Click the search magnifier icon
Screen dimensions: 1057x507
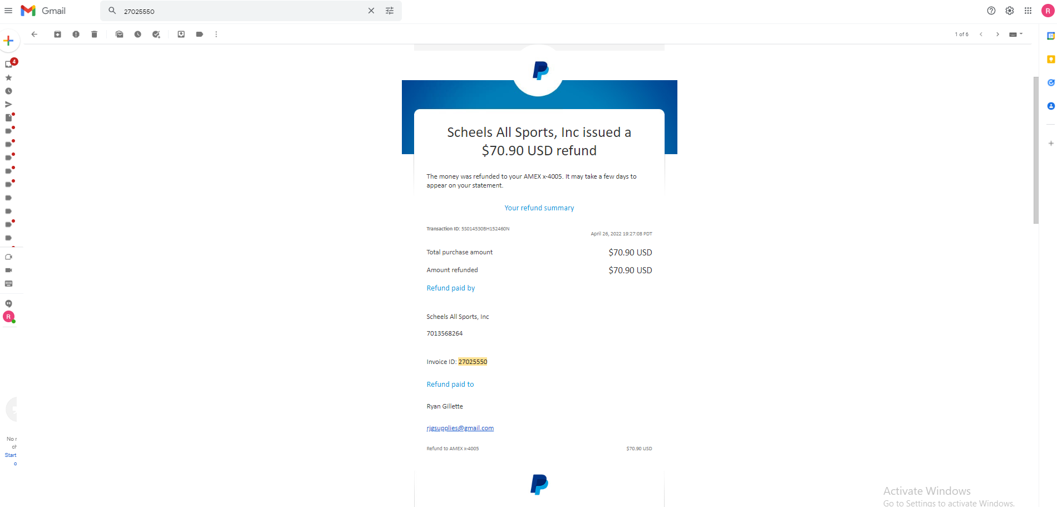(x=112, y=11)
